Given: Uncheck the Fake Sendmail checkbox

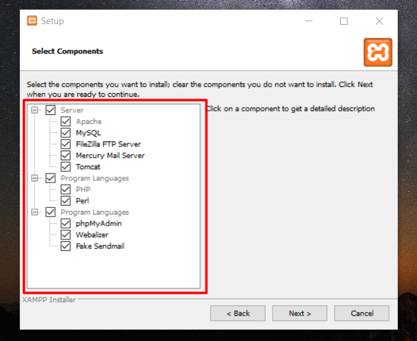Looking at the screenshot, I should click(66, 246).
